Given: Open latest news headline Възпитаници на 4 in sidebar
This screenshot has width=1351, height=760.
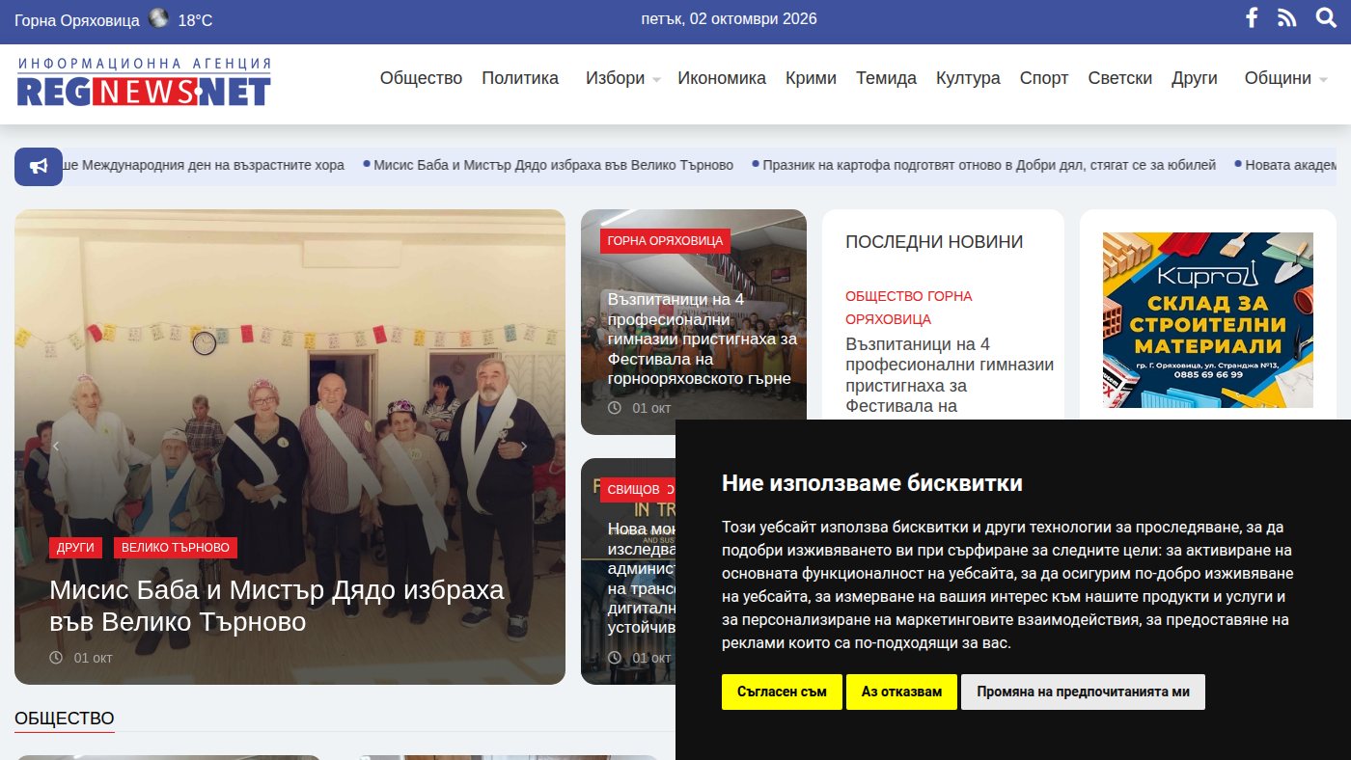Looking at the screenshot, I should [950, 375].
